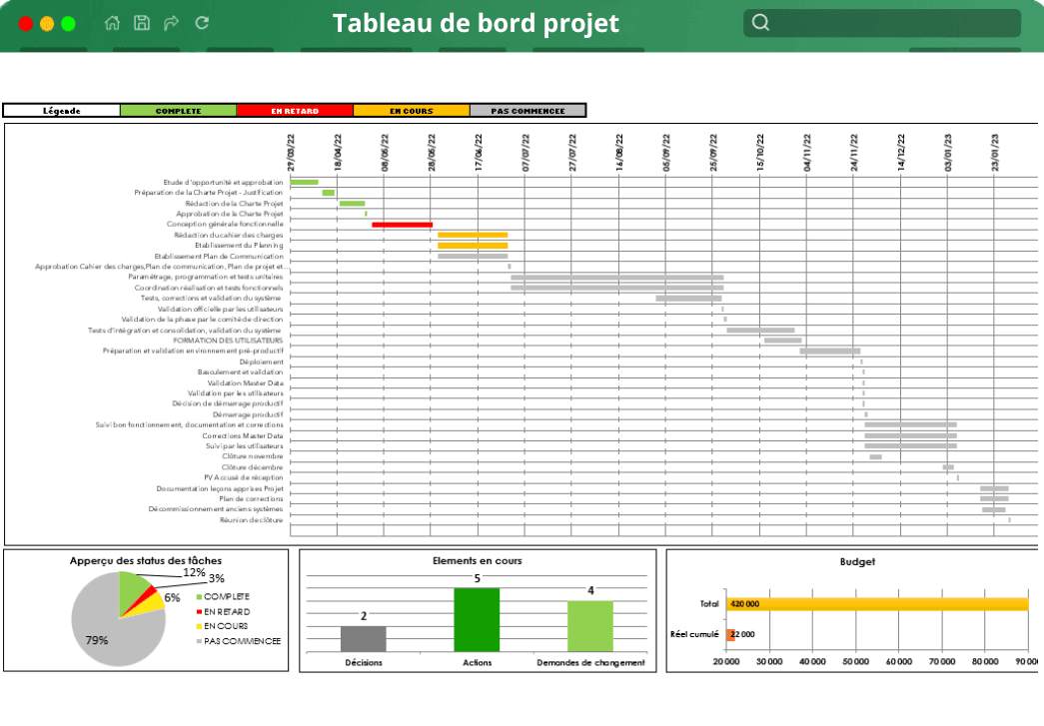Click the task 'FORMATION DES UTILISATEURS' row label
Screen dimensions: 1044x726
(x=228, y=340)
